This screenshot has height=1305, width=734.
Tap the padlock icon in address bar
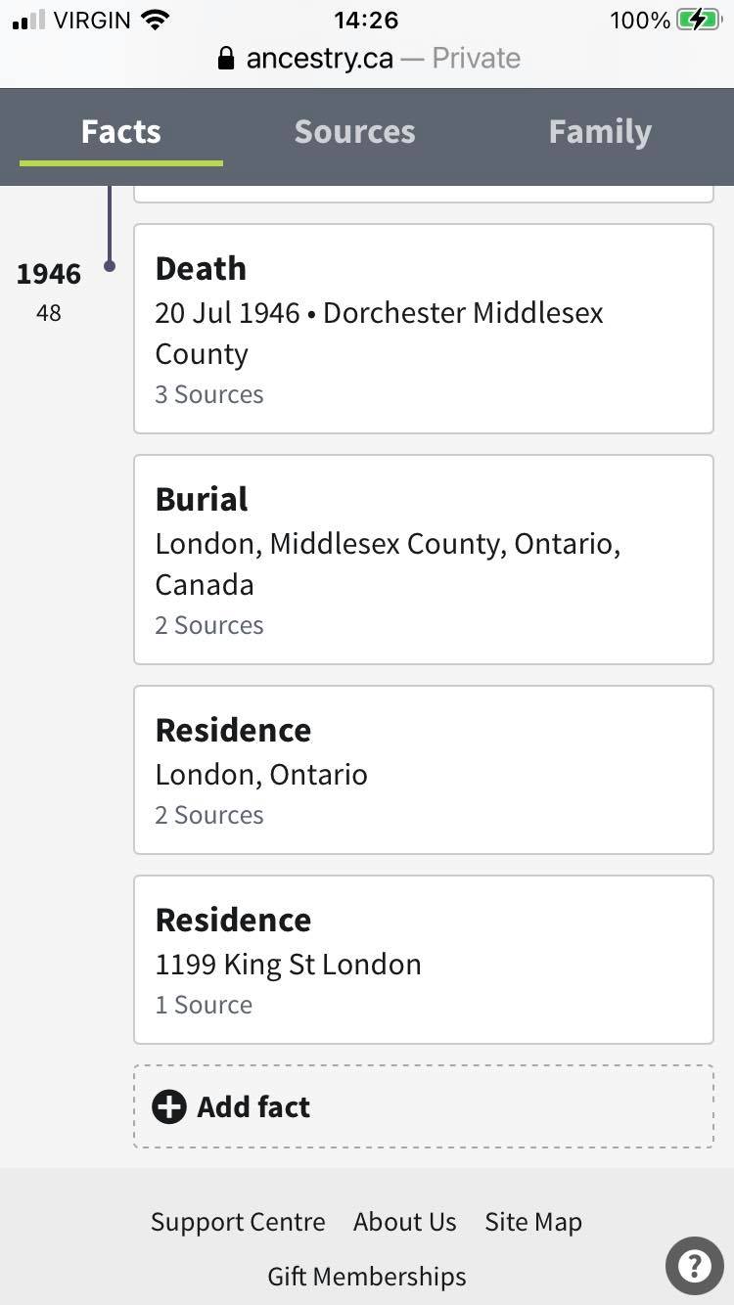[226, 59]
